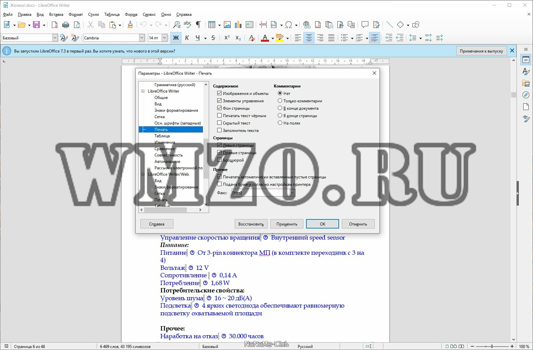Click highlighting color yellow swatch

coord(280,38)
